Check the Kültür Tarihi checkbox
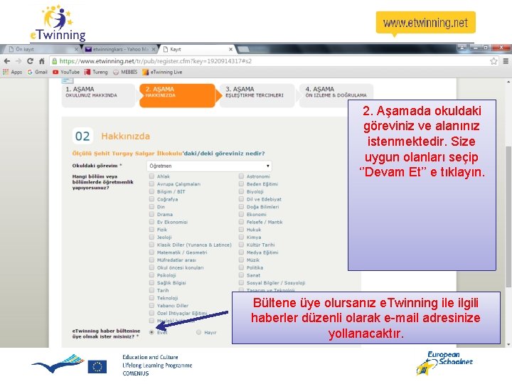 point(241,245)
